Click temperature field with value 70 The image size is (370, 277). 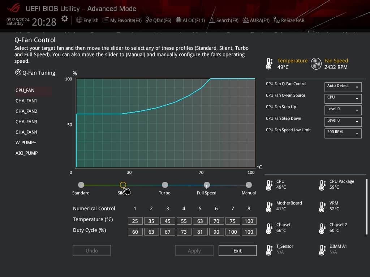[x=216, y=221]
